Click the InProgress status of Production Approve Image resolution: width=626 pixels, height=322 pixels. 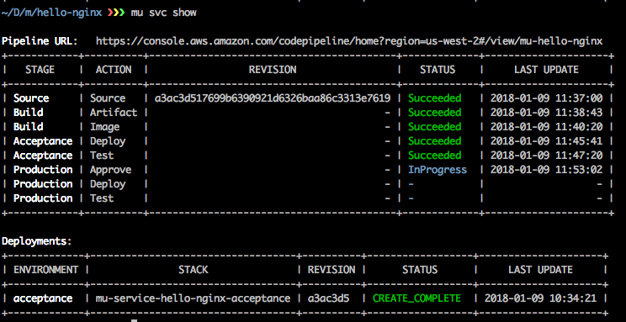(x=438, y=170)
